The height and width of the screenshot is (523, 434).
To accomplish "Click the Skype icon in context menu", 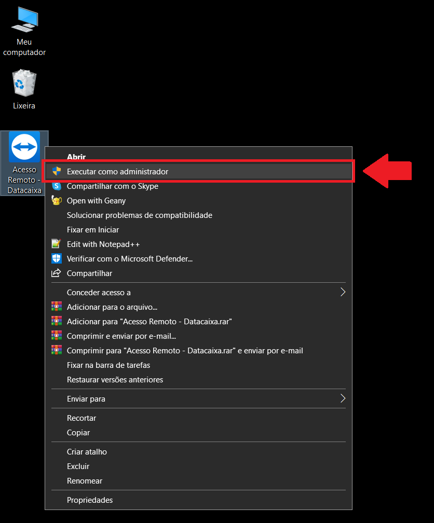I will [x=57, y=186].
